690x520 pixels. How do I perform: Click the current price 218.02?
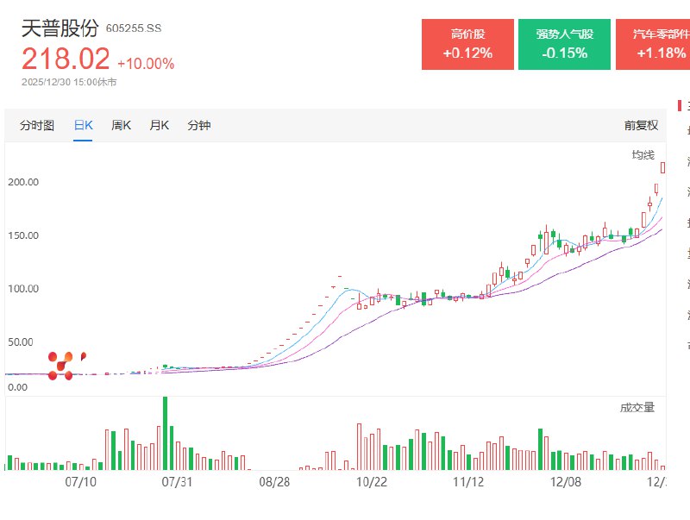click(x=66, y=59)
